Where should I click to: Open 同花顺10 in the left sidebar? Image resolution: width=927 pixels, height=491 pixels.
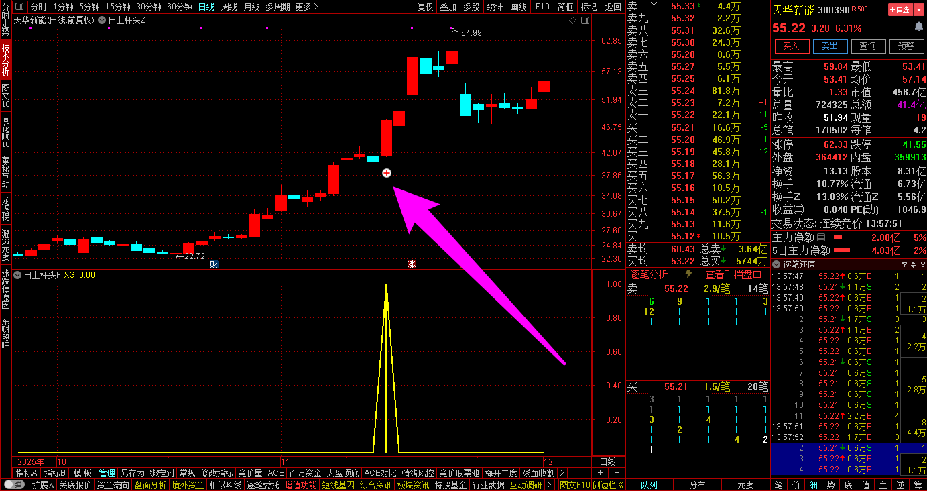point(6,131)
